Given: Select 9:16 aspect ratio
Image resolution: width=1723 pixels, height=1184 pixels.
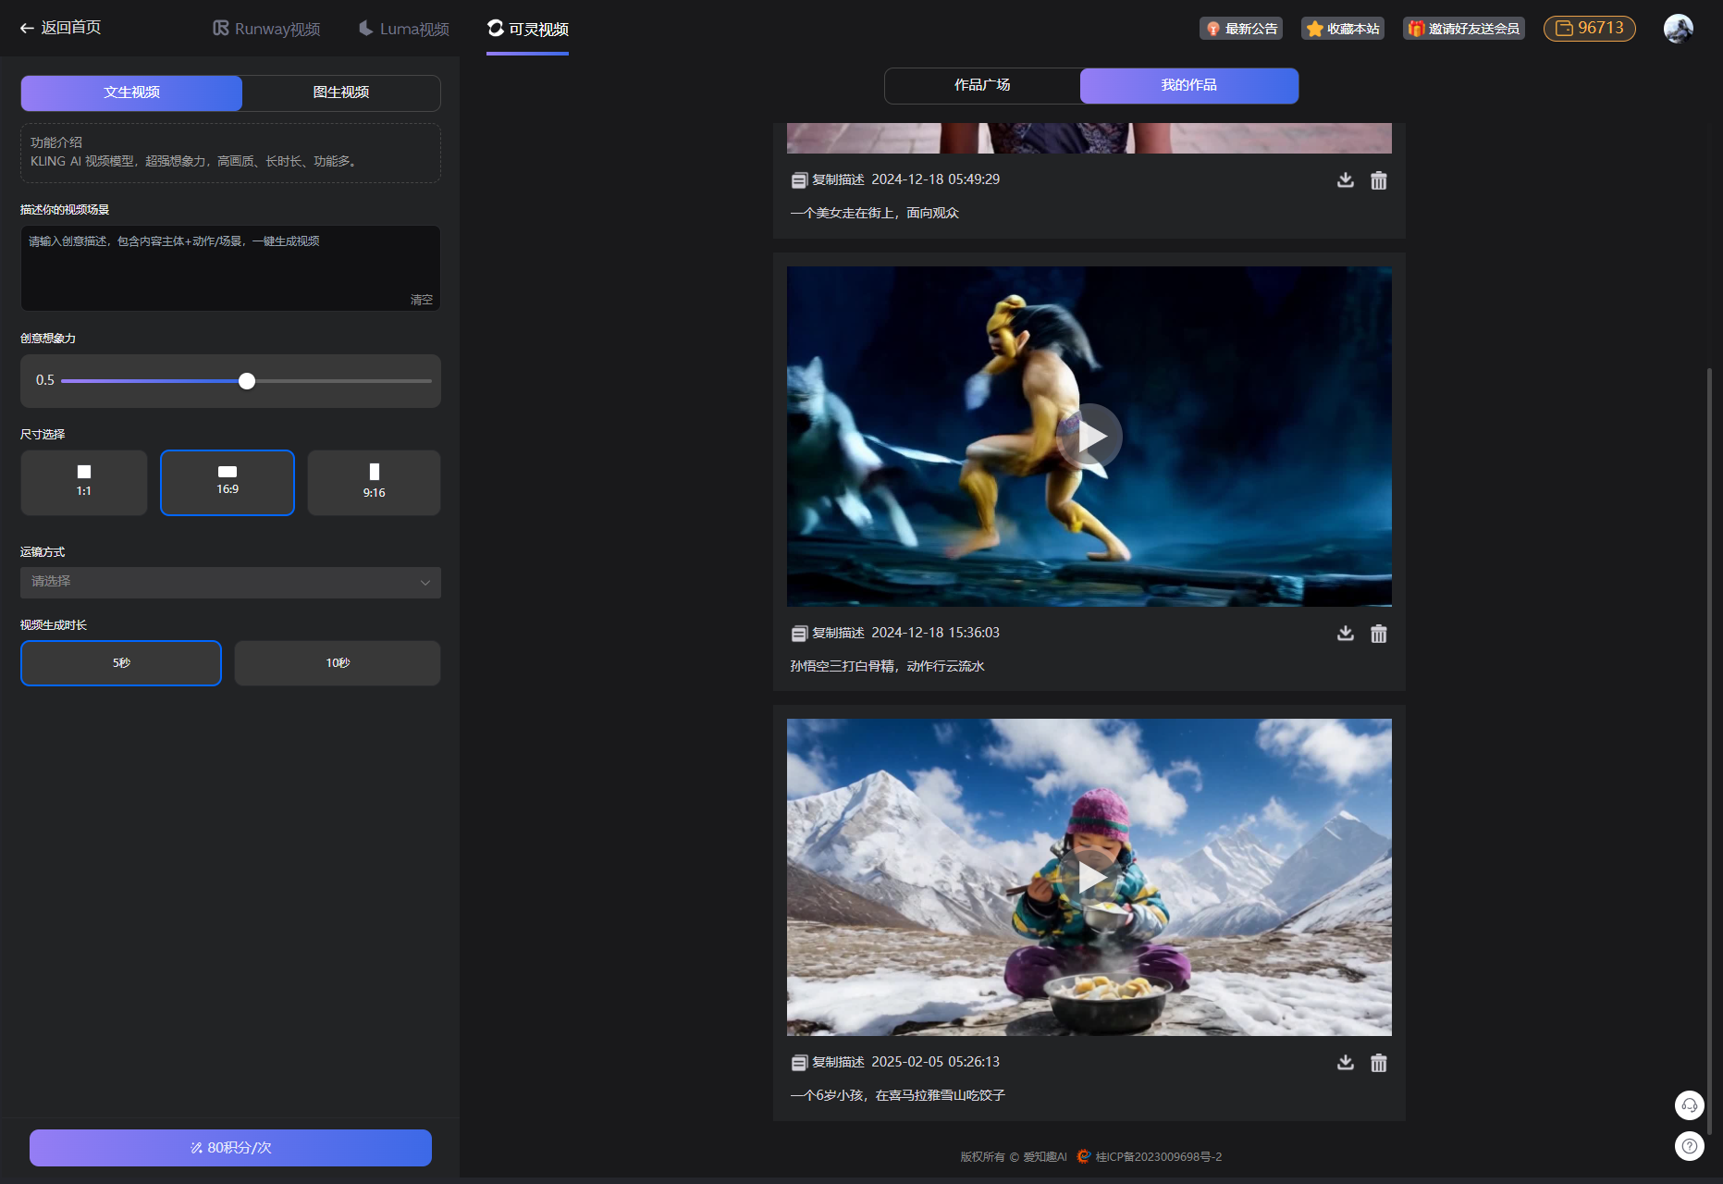Looking at the screenshot, I should pyautogui.click(x=374, y=483).
